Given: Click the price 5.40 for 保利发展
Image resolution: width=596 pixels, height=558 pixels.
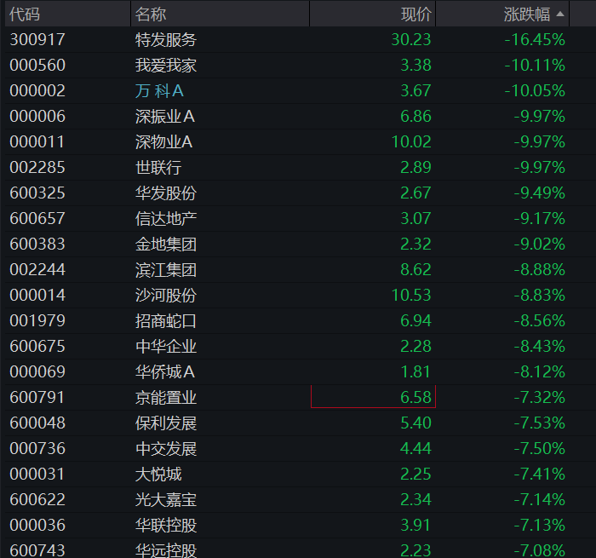Looking at the screenshot, I should pos(415,423).
